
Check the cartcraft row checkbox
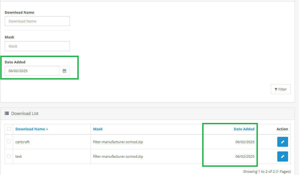tap(9, 142)
